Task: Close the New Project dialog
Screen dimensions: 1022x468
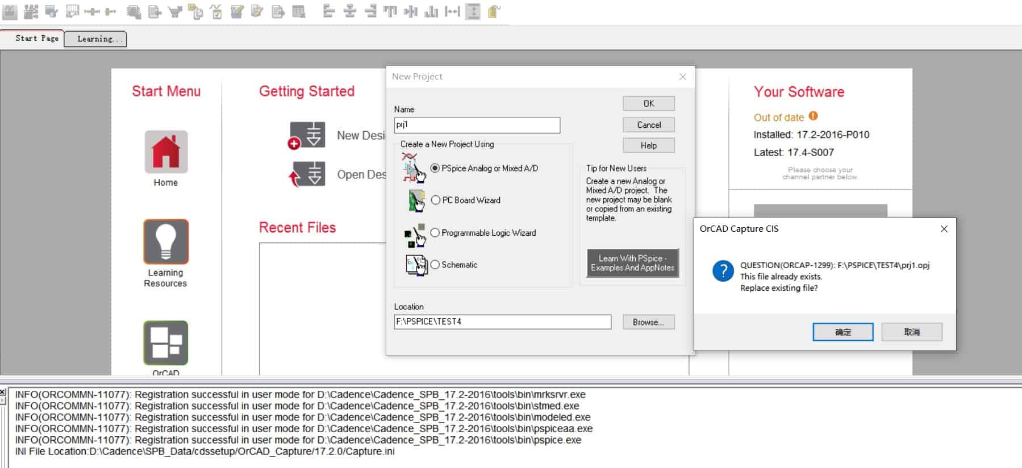Action: [x=683, y=77]
